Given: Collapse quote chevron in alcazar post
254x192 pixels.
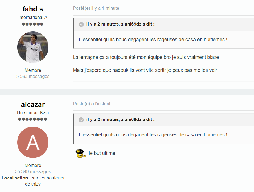Looking at the screenshot, I should [81, 120].
